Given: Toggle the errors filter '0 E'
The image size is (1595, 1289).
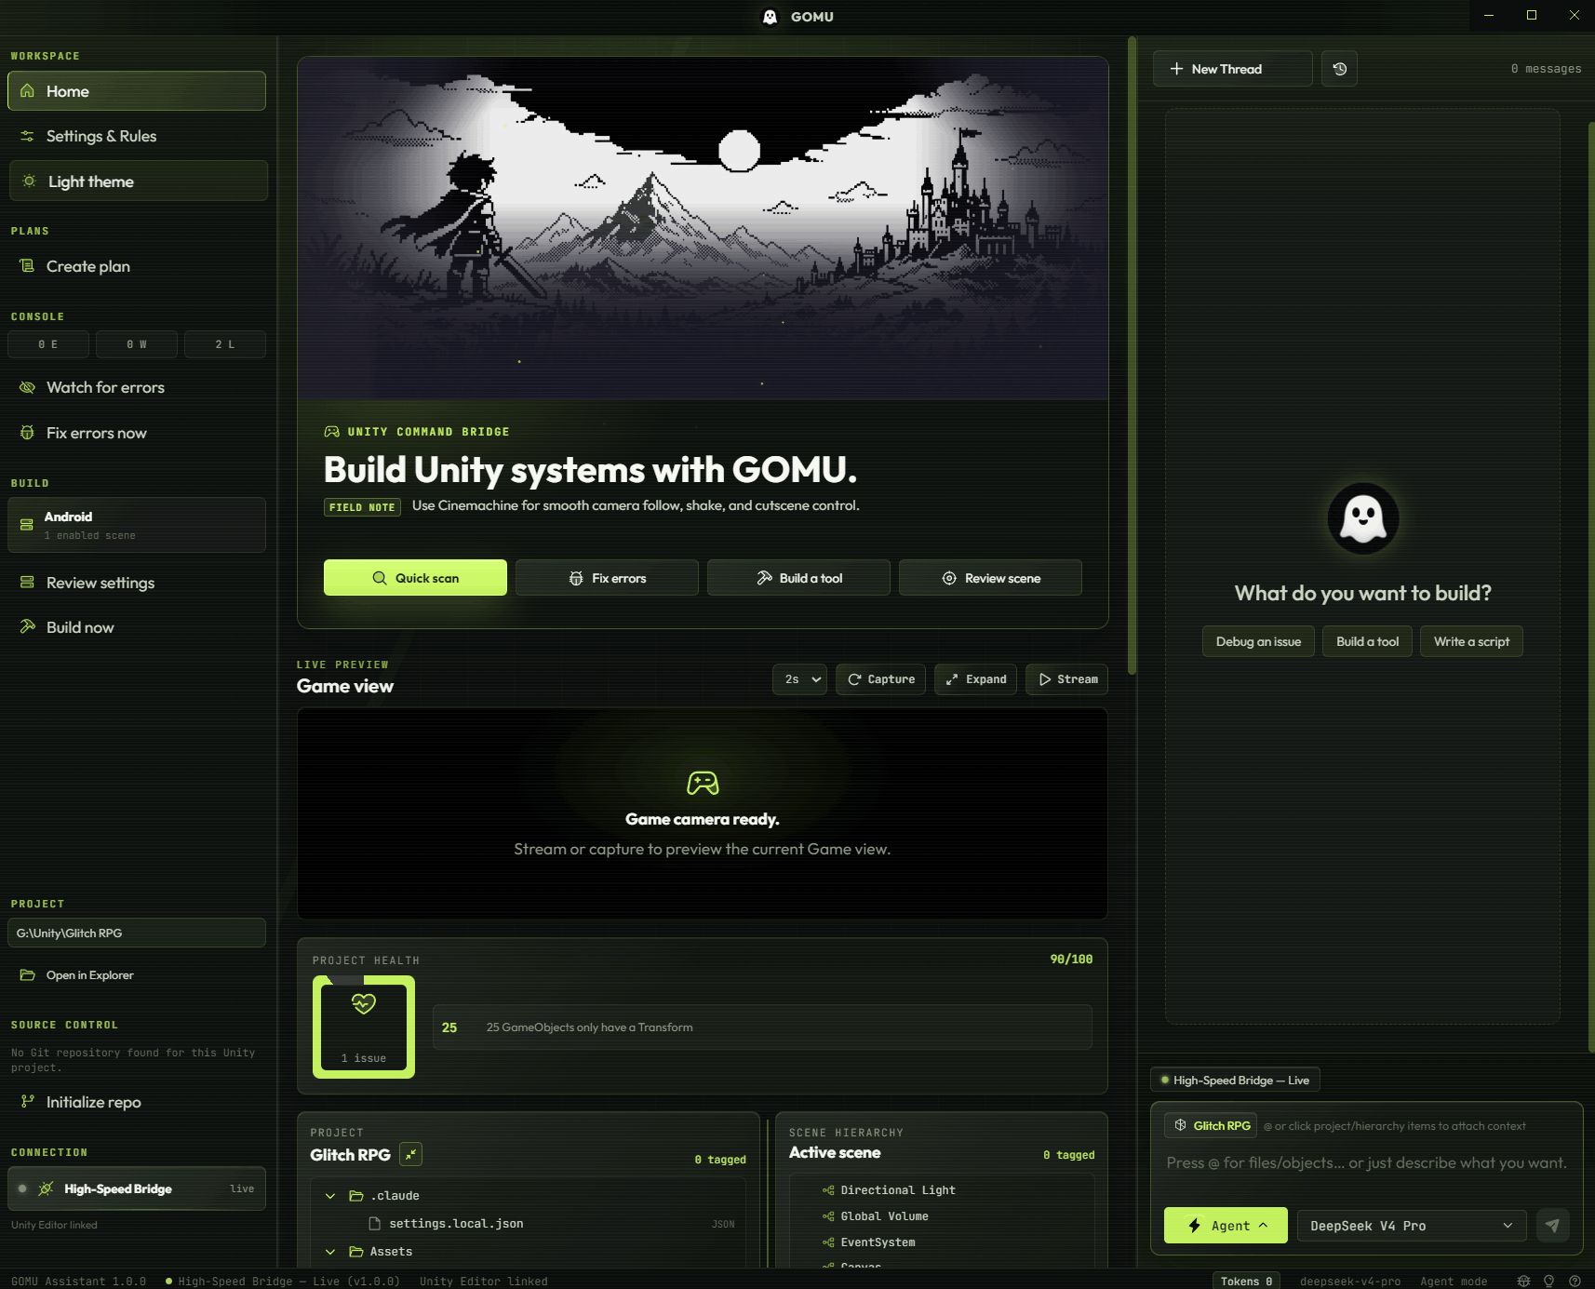Looking at the screenshot, I should pyautogui.click(x=48, y=344).
